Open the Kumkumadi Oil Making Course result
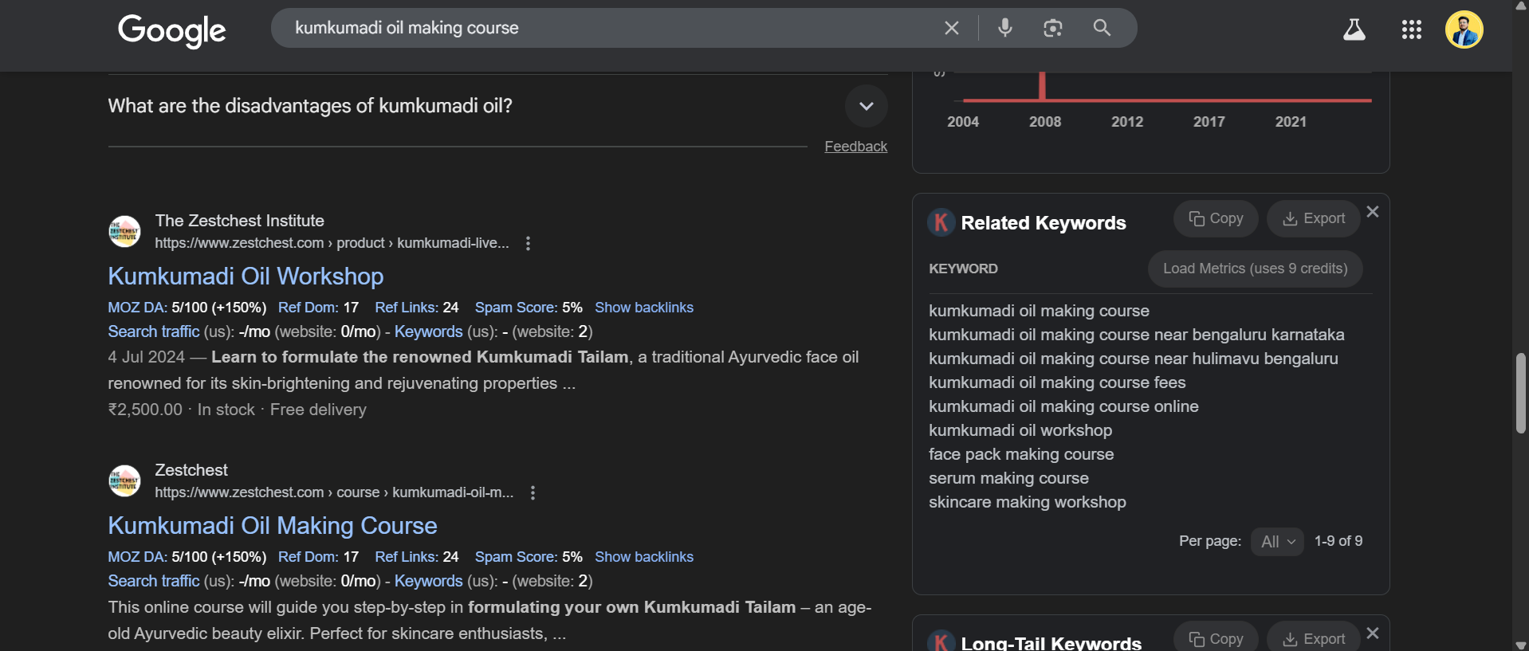1529x651 pixels. pos(272,526)
